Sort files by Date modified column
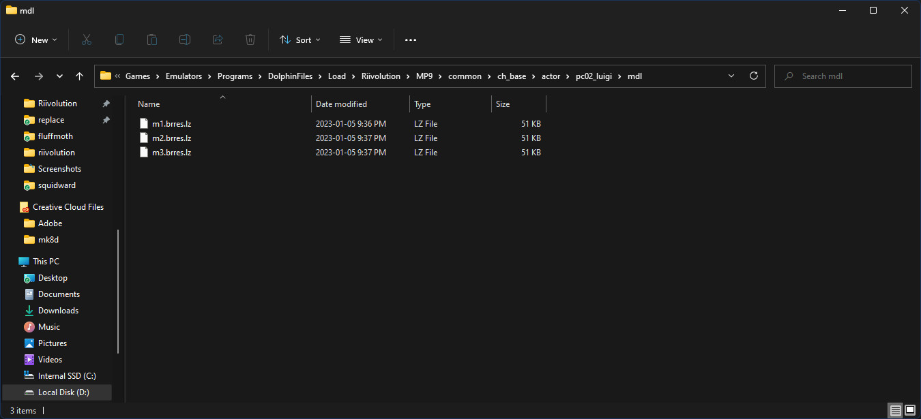This screenshot has width=921, height=419. [341, 104]
